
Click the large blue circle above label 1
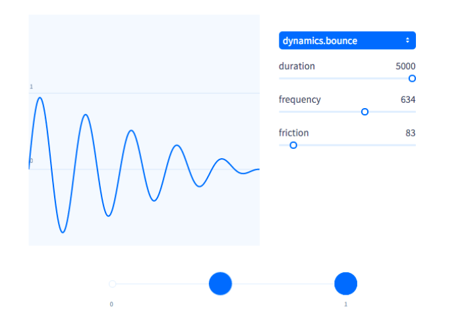coord(345,283)
